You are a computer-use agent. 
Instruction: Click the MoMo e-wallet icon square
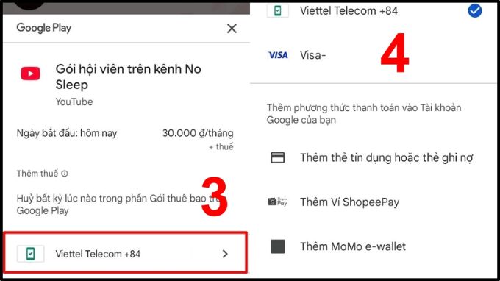pyautogui.click(x=278, y=246)
